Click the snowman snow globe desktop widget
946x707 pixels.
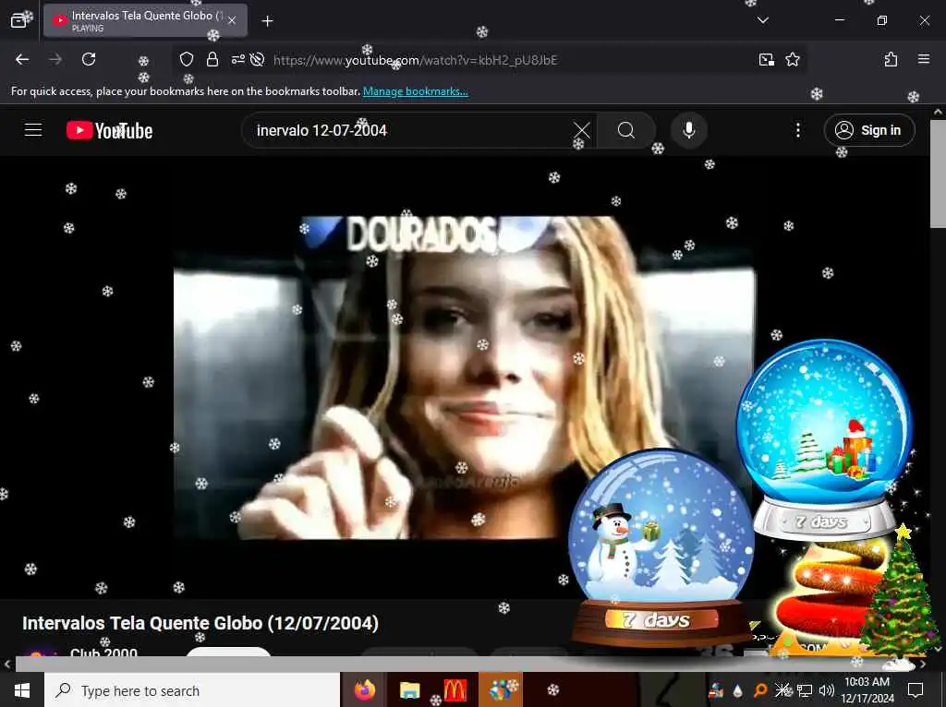pos(660,546)
